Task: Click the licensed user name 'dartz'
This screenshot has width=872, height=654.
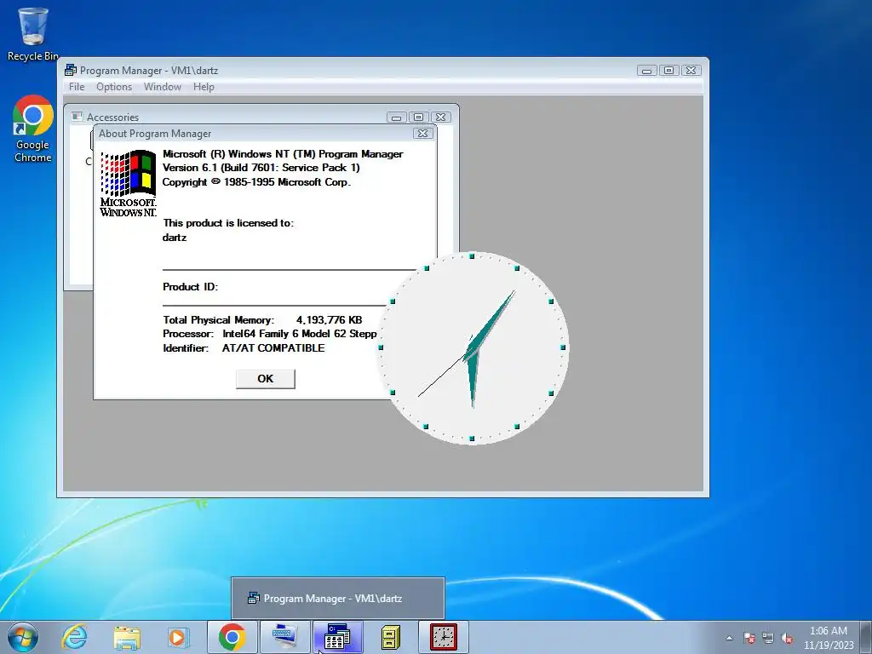Action: click(x=174, y=238)
